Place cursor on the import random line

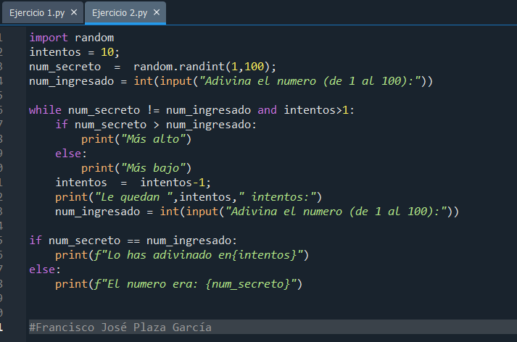coord(72,38)
